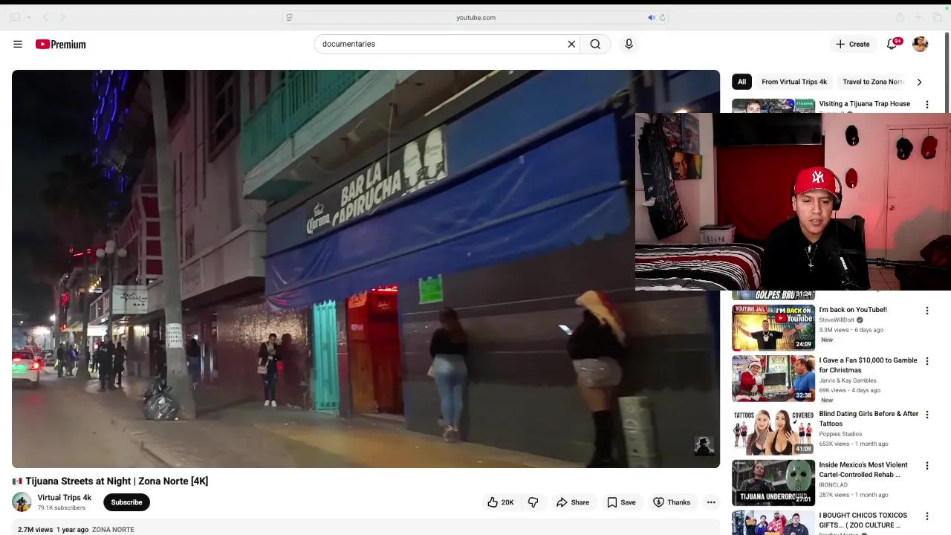Open the IRONCLAD channel name
This screenshot has width=951, height=535.
pos(832,485)
